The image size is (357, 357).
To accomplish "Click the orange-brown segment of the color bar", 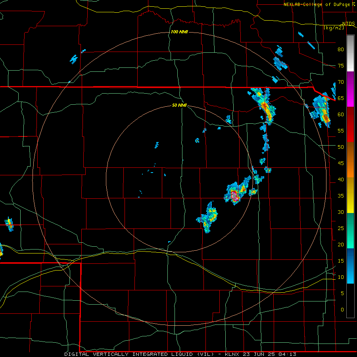I will point(350,159).
